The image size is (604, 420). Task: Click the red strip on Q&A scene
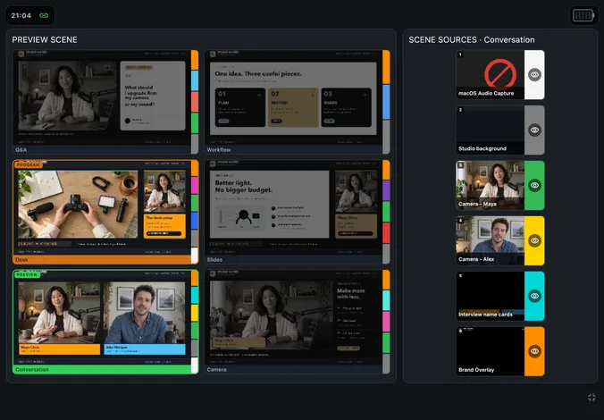[195, 102]
